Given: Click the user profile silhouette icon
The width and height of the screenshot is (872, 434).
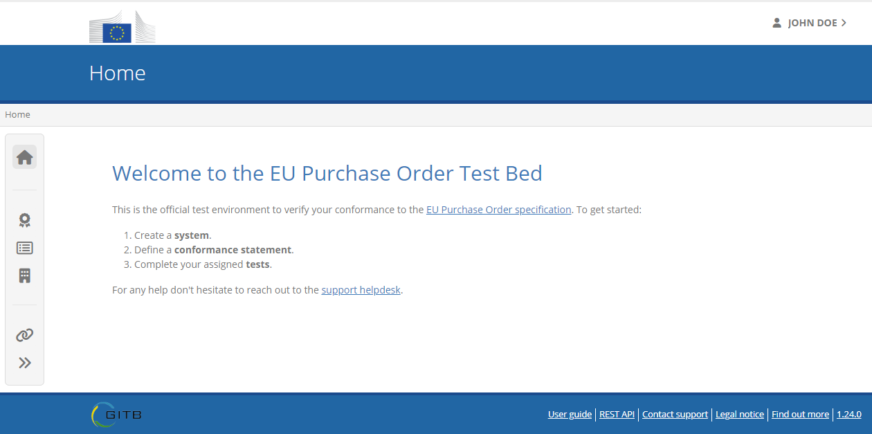Looking at the screenshot, I should coord(776,23).
